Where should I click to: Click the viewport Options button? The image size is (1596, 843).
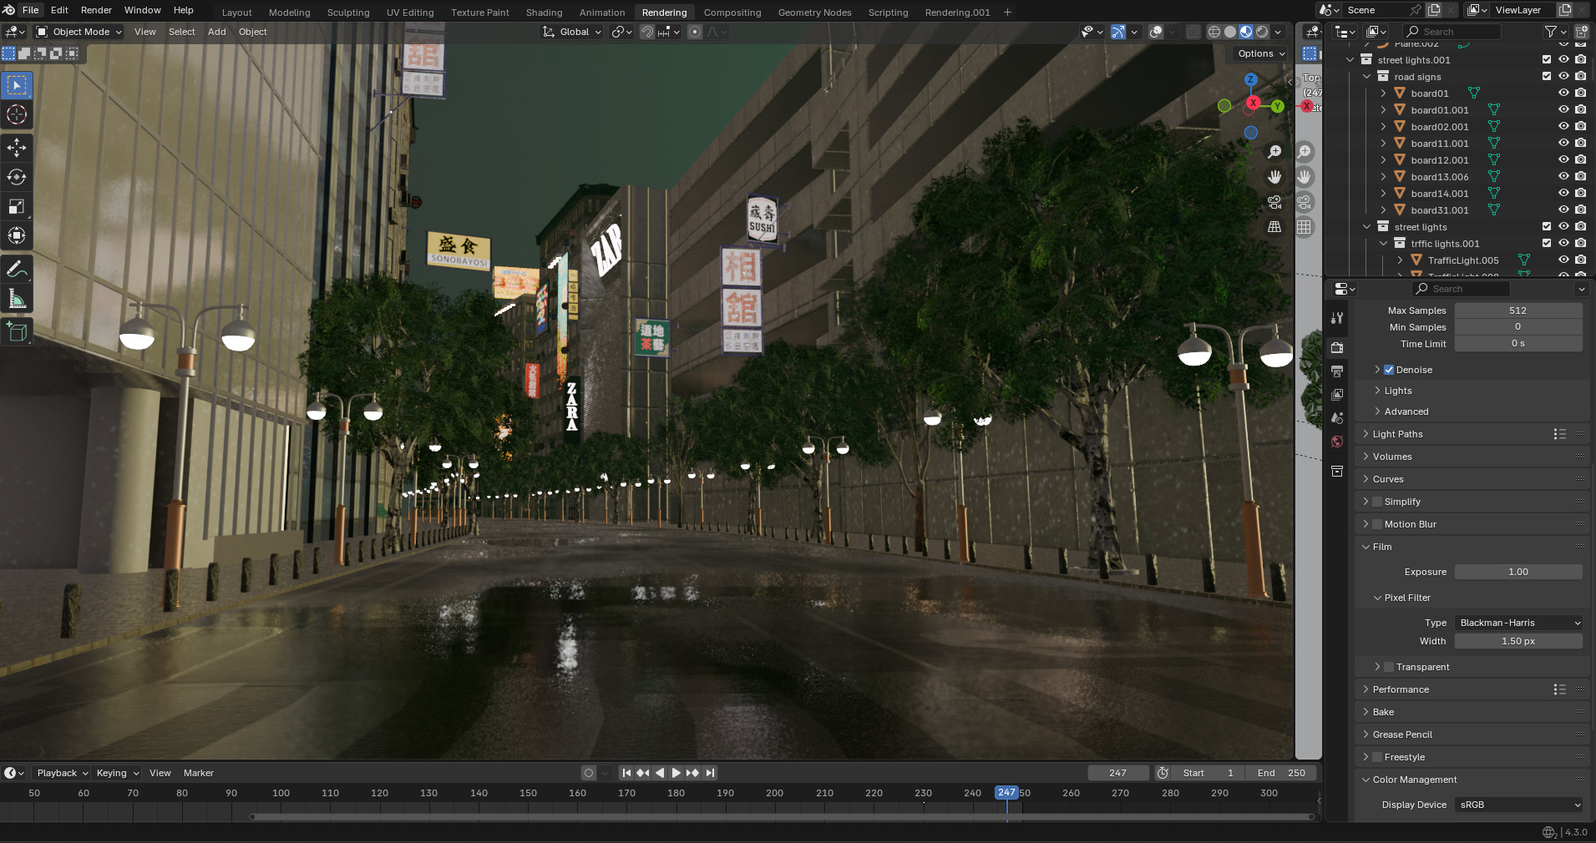(x=1260, y=53)
